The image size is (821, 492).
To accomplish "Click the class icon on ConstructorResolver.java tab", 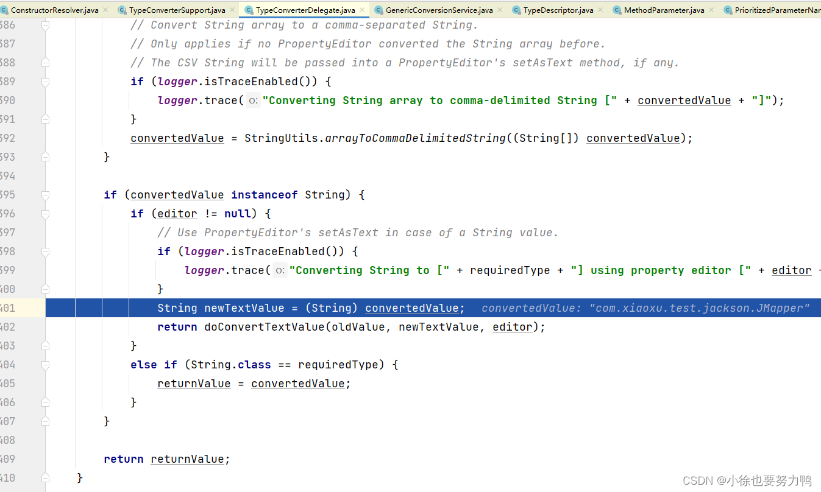I will [5, 10].
